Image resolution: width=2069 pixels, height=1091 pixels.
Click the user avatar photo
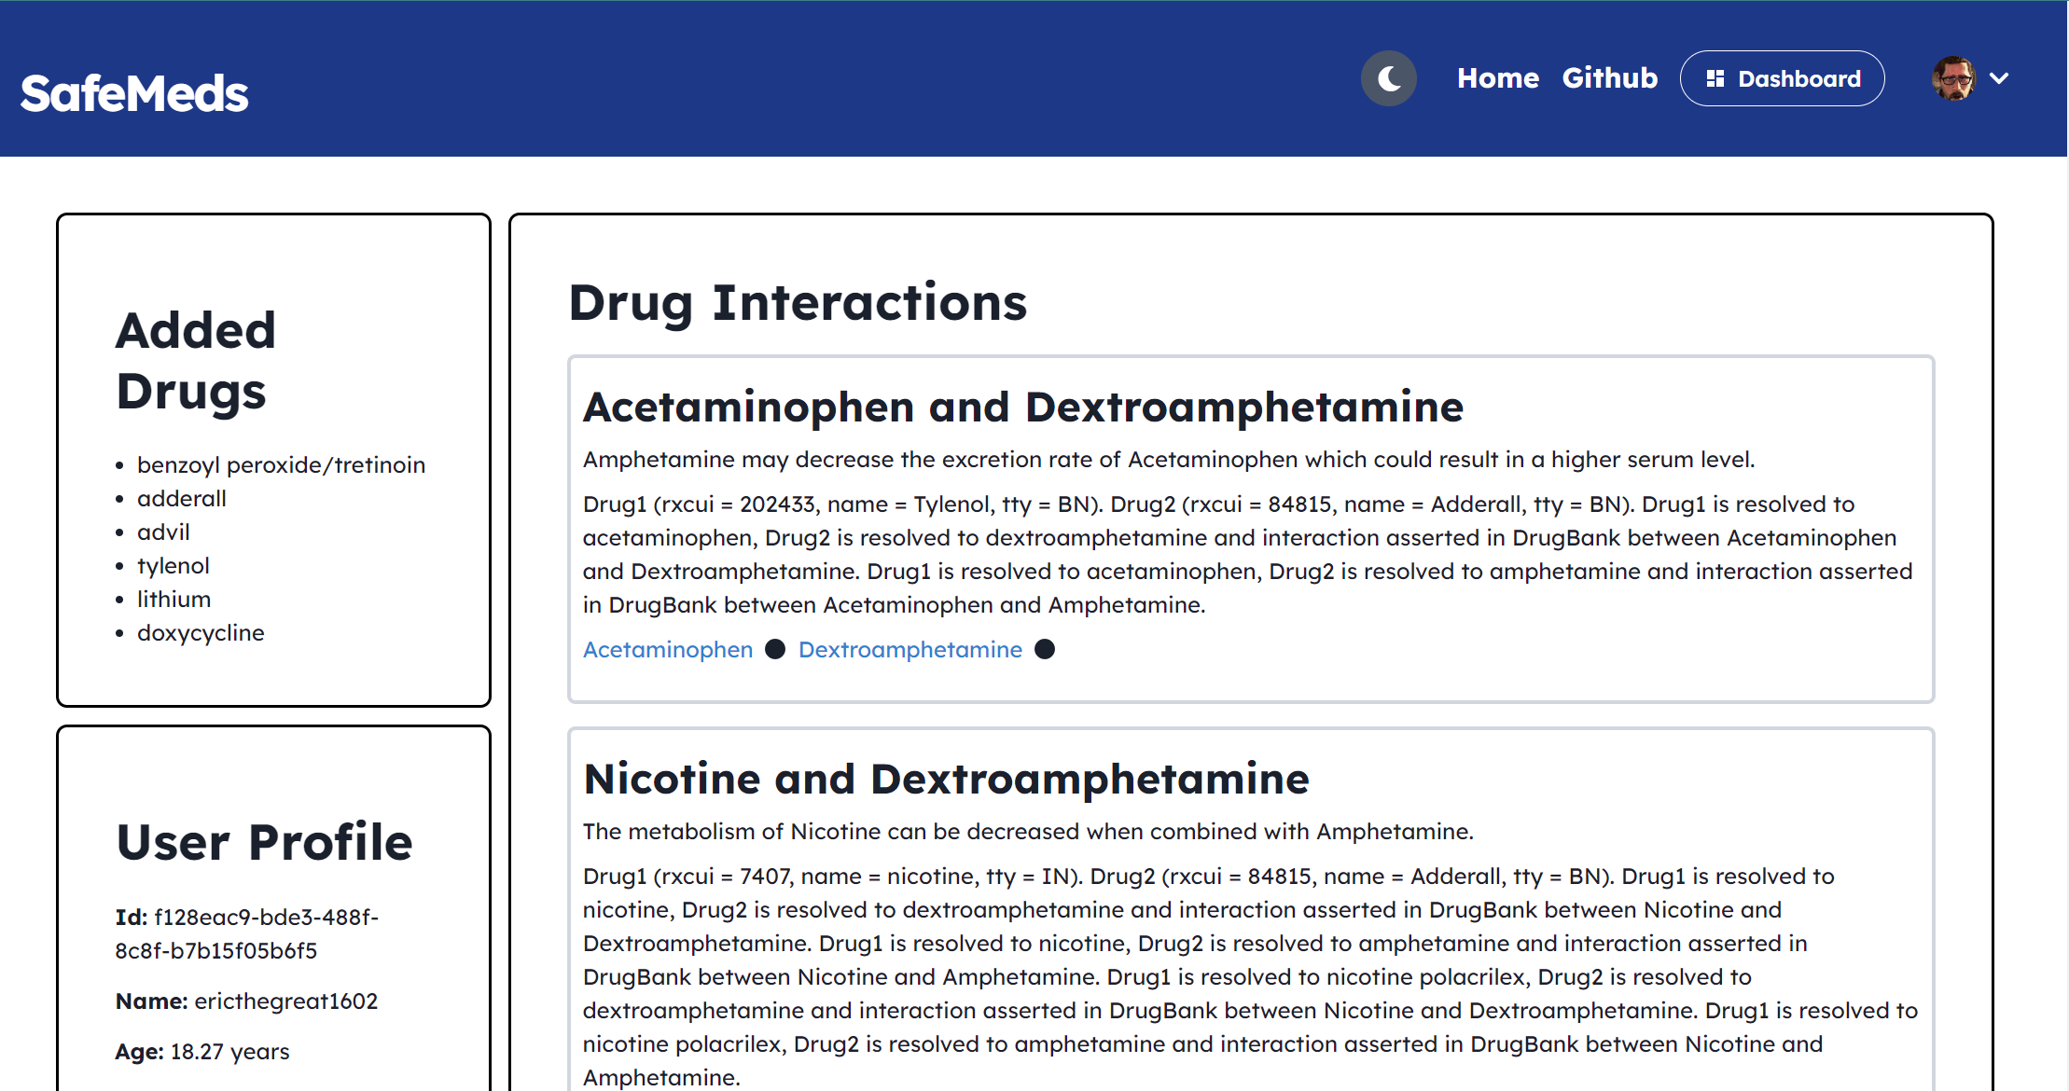[1953, 78]
